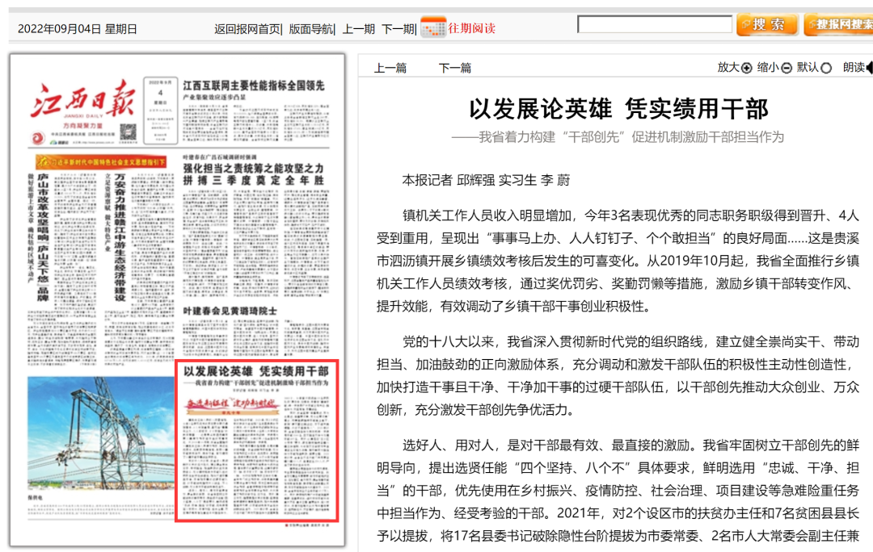Click the 江西日报 masthead logo
873x552 pixels.
click(x=82, y=100)
